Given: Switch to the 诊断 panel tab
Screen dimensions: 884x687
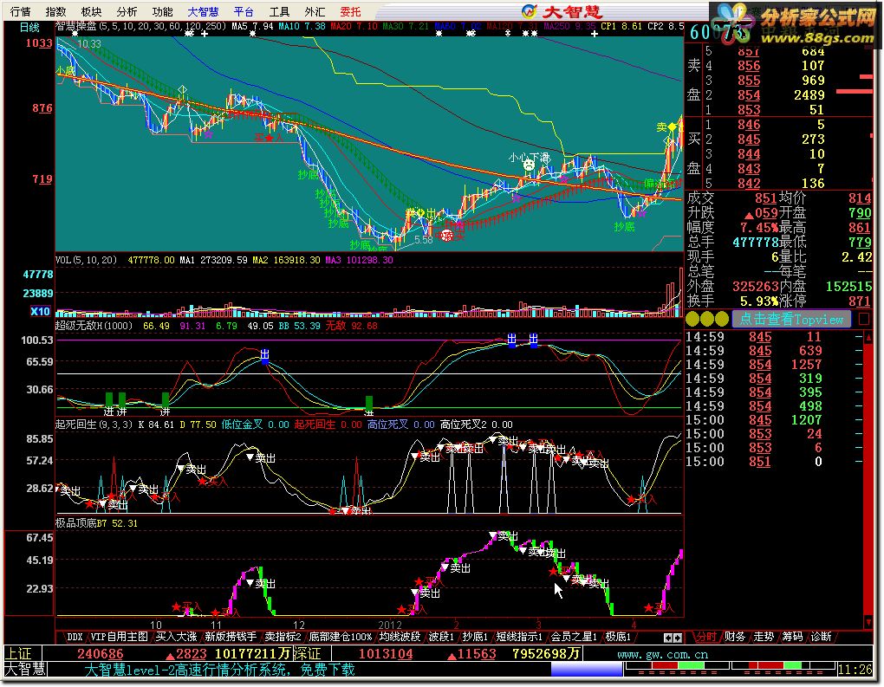Looking at the screenshot, I should point(821,637).
